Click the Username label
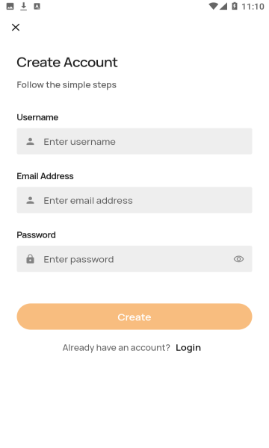Image resolution: width=269 pixels, height=448 pixels. [37, 117]
